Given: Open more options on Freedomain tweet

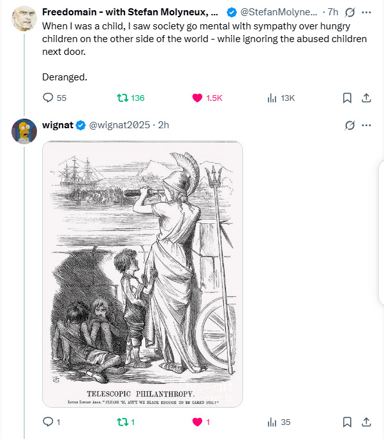Looking at the screenshot, I should [366, 12].
